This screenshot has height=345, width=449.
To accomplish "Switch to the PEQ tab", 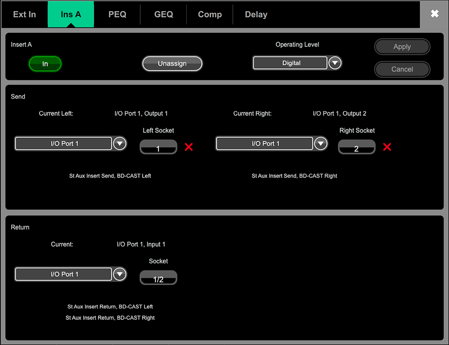I will [117, 14].
